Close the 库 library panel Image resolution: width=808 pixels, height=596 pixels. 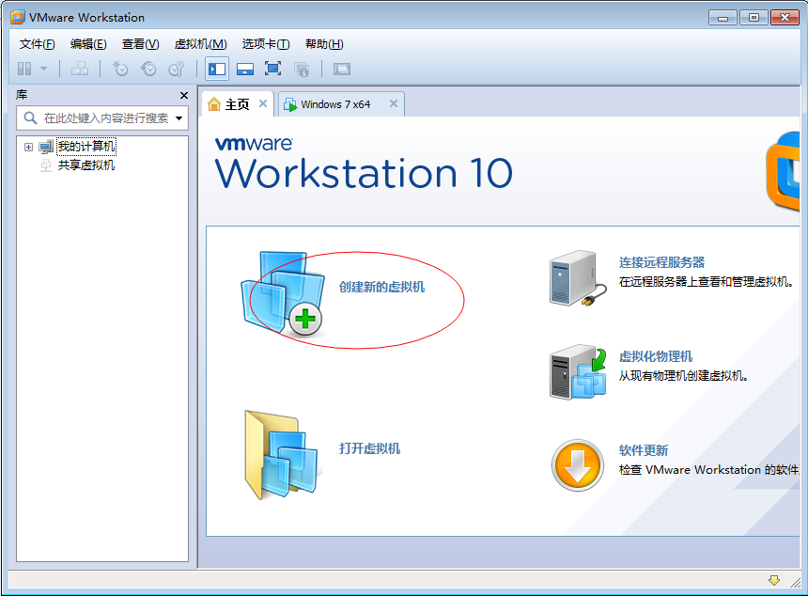tap(184, 95)
